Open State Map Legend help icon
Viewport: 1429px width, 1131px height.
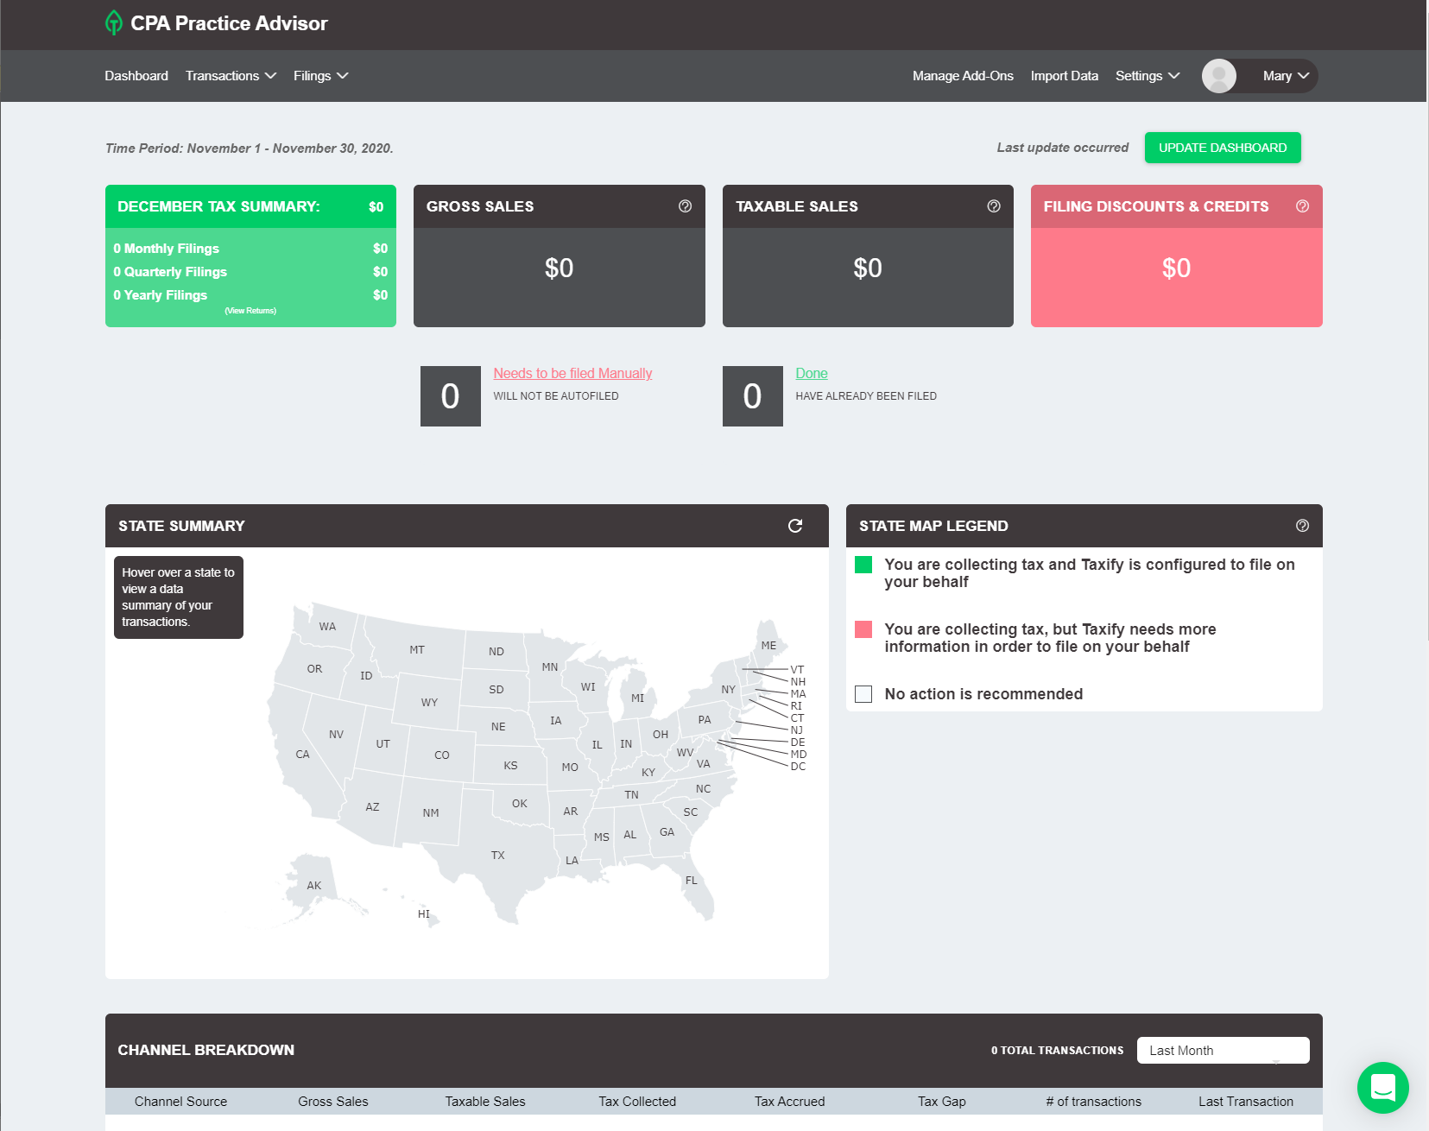(x=1302, y=526)
